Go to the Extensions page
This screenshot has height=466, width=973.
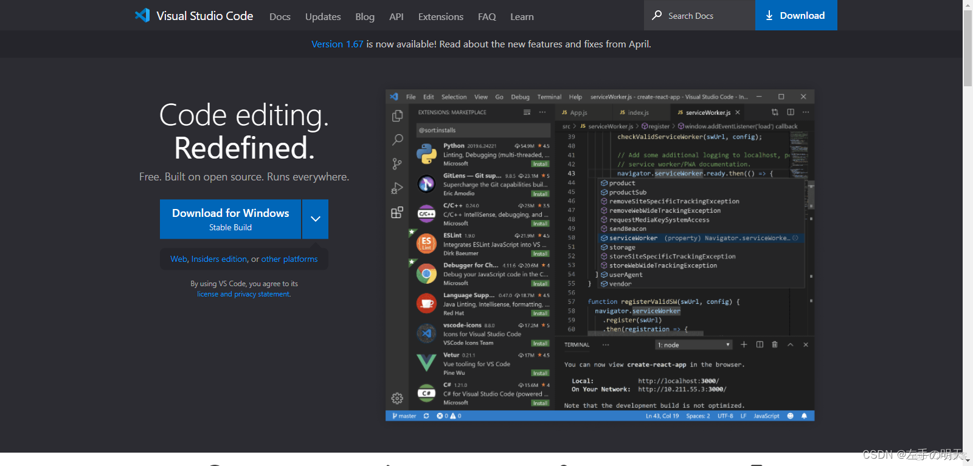(x=441, y=16)
